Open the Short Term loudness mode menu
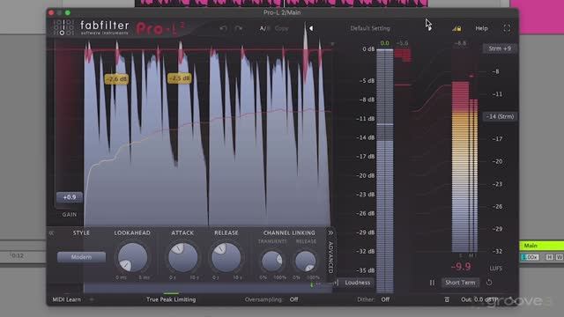Viewport: 564px width, 317px height. coord(460,283)
